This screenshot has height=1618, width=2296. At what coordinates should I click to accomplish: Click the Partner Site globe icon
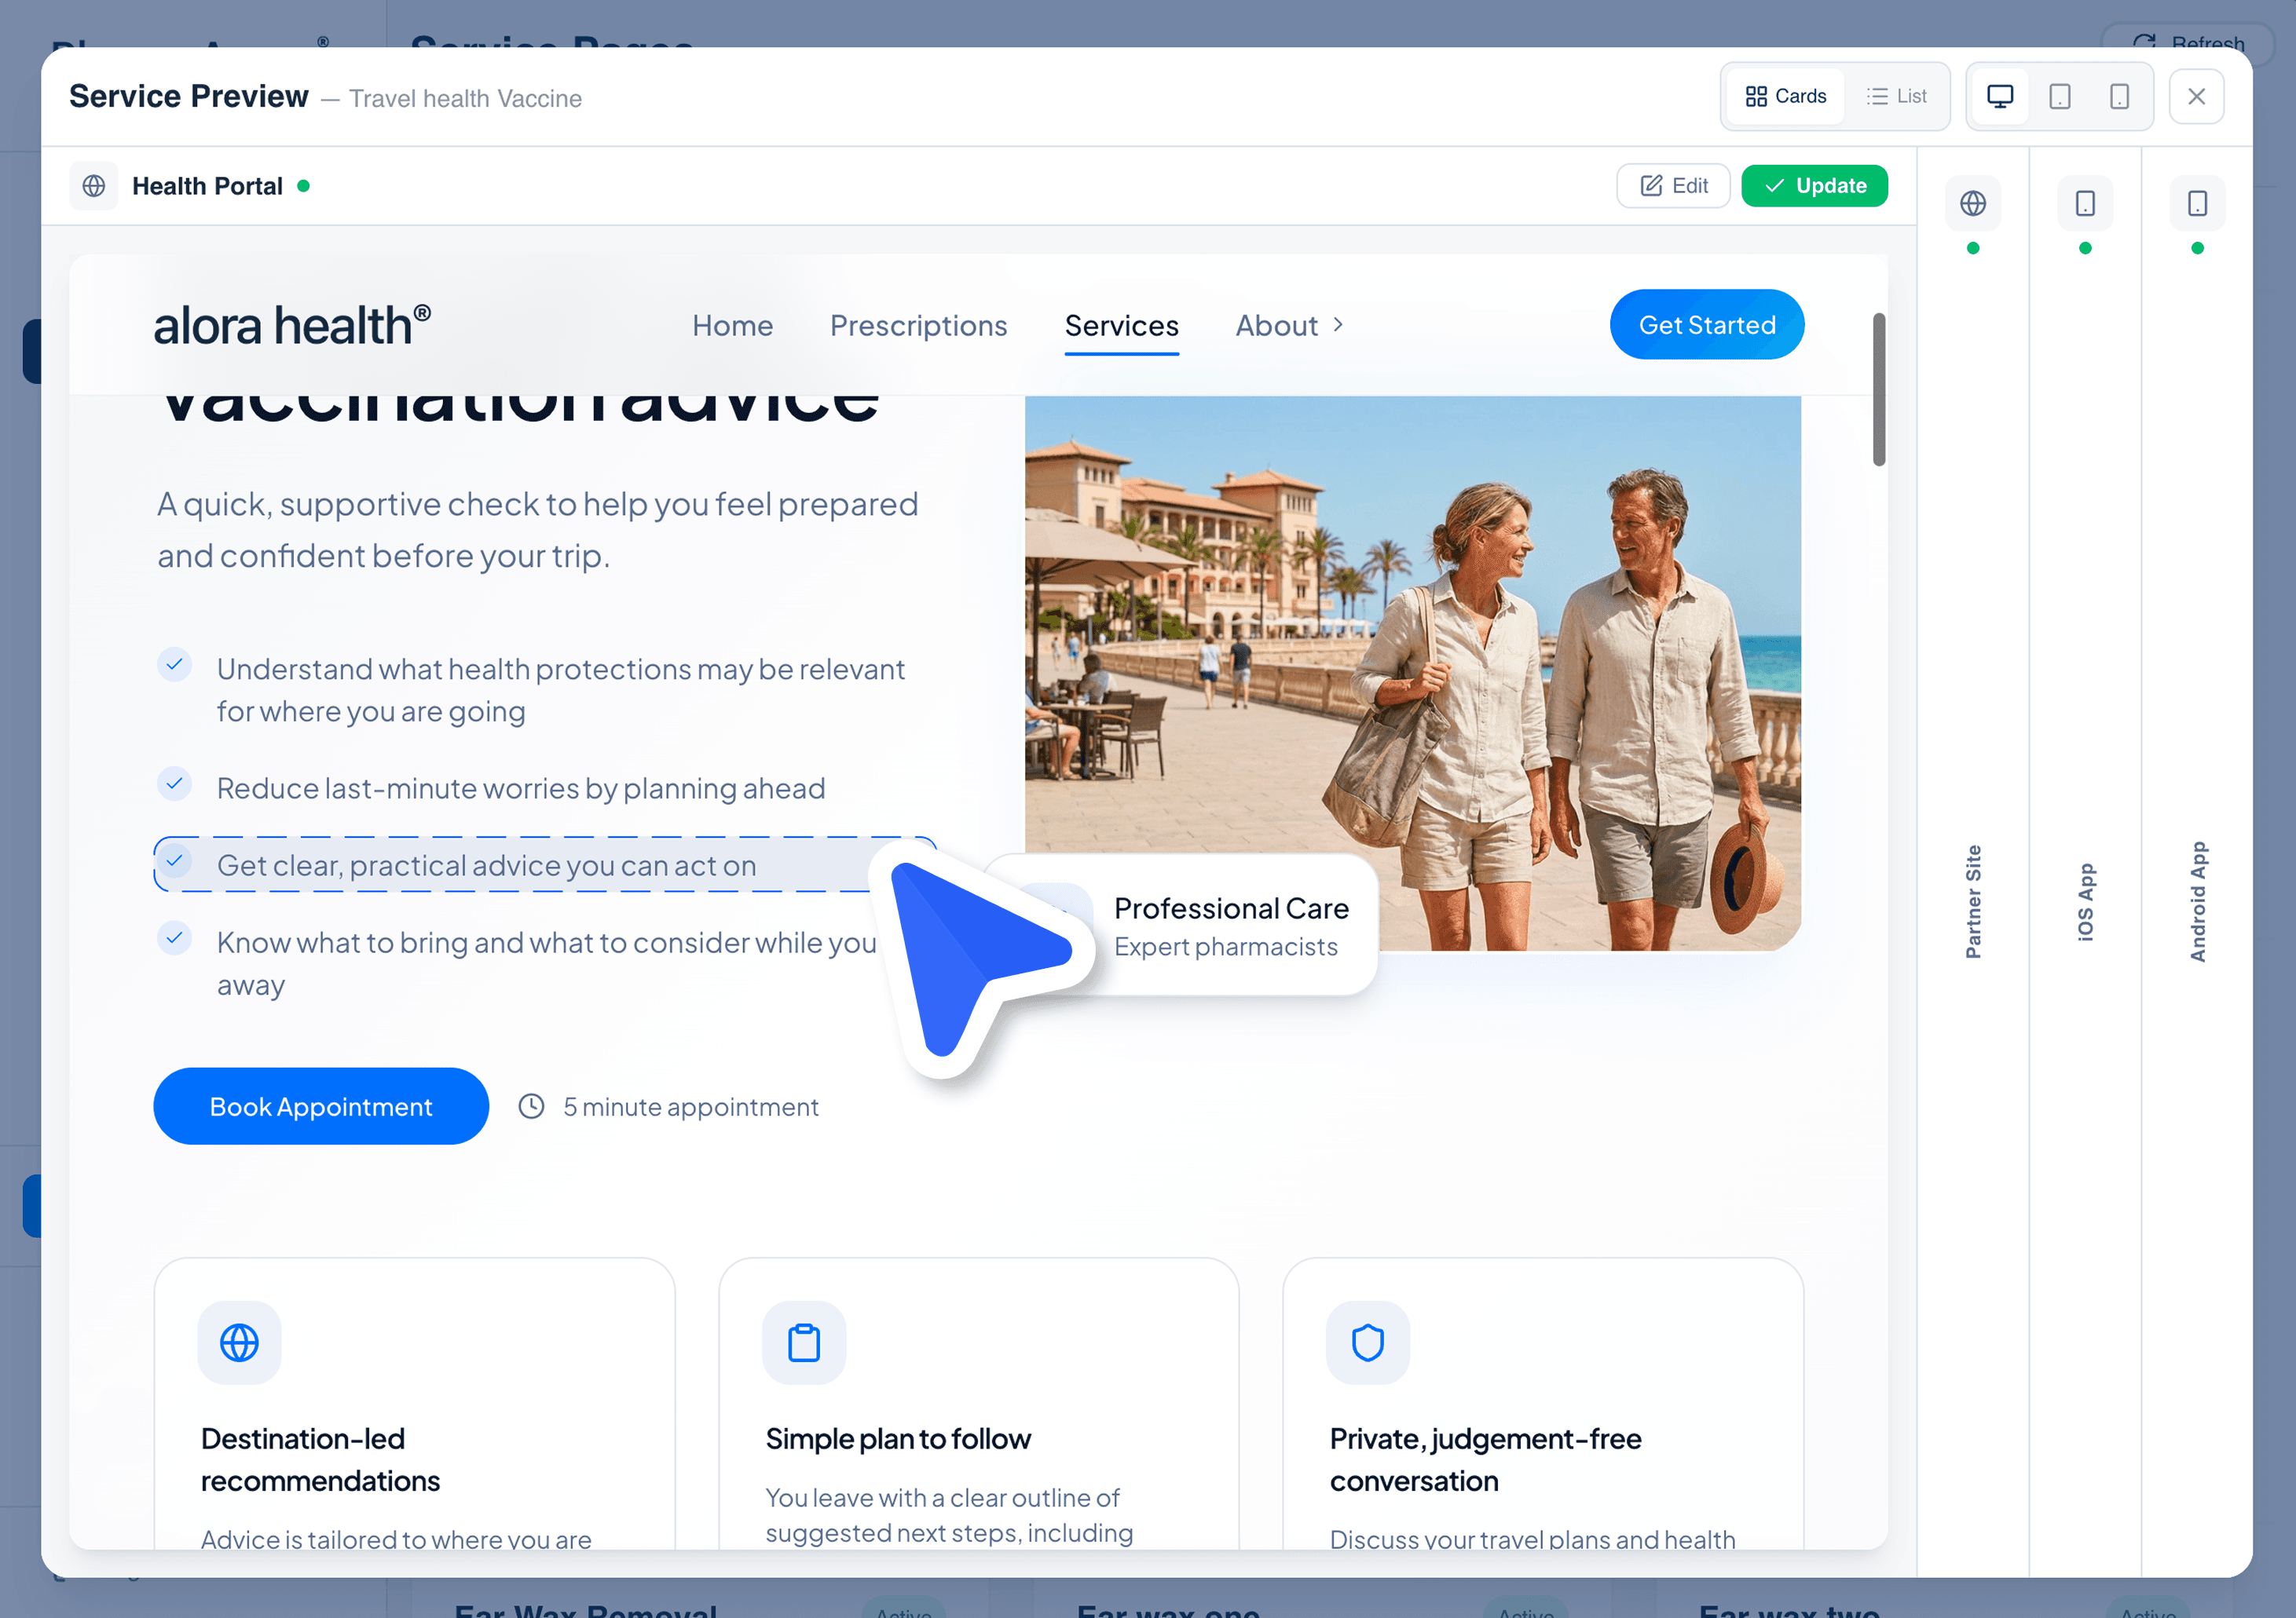(1973, 203)
